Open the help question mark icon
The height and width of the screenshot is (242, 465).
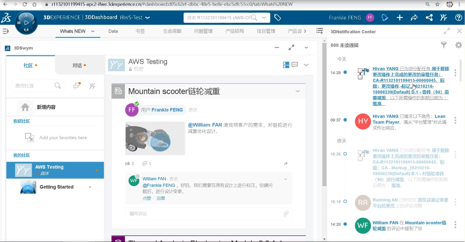(459, 18)
